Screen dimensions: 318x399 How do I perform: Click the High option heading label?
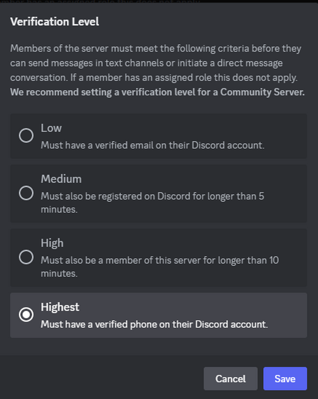coord(52,243)
